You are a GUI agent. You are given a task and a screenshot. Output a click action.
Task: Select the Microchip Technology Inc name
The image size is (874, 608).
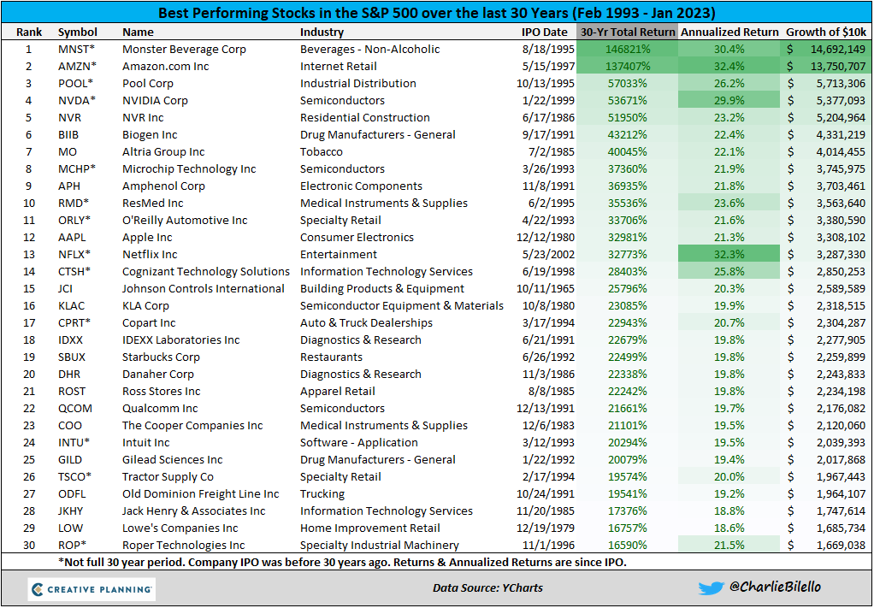click(x=189, y=168)
